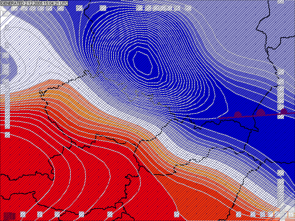
Task: Click the middle purple warm-front semicircle
Action: [261, 112]
